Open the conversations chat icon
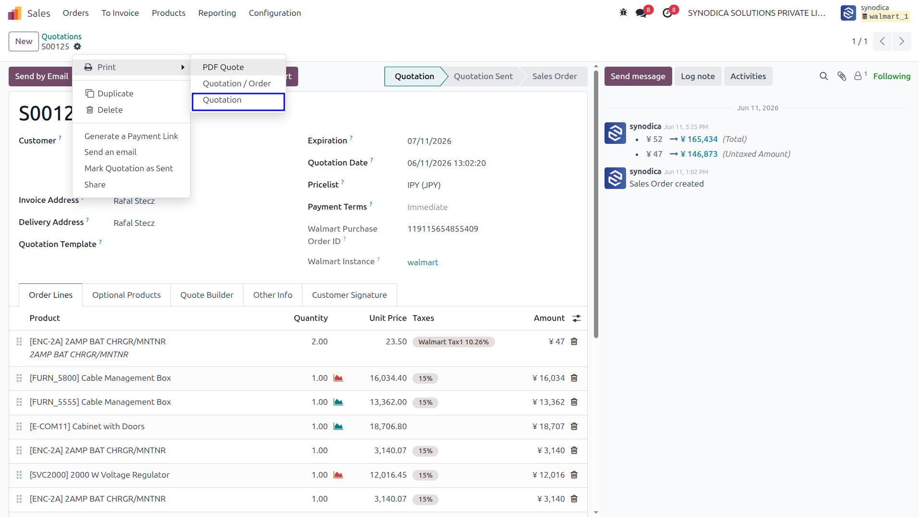 pos(641,13)
